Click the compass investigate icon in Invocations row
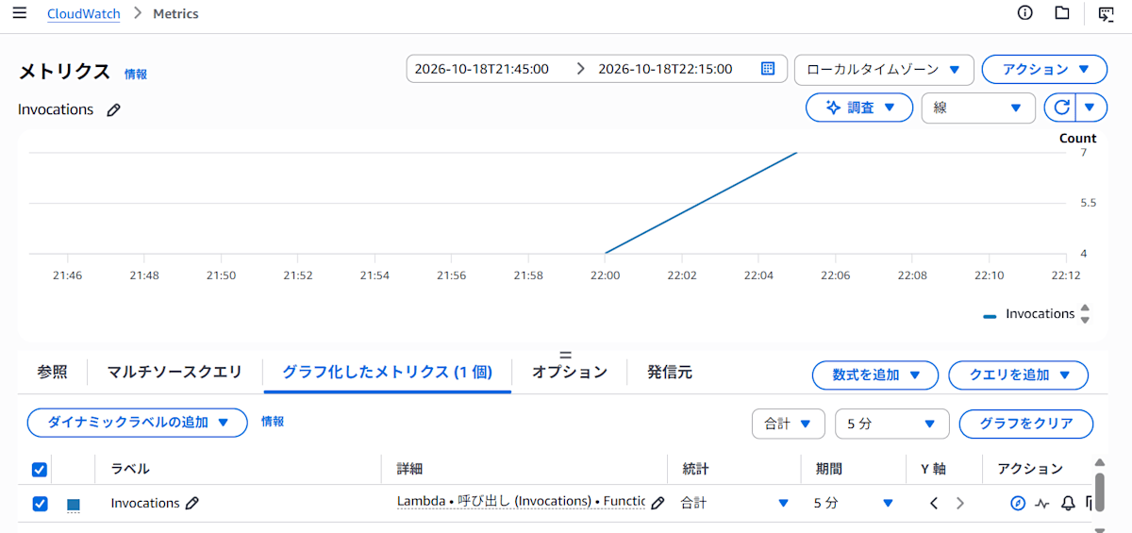 click(x=1018, y=503)
